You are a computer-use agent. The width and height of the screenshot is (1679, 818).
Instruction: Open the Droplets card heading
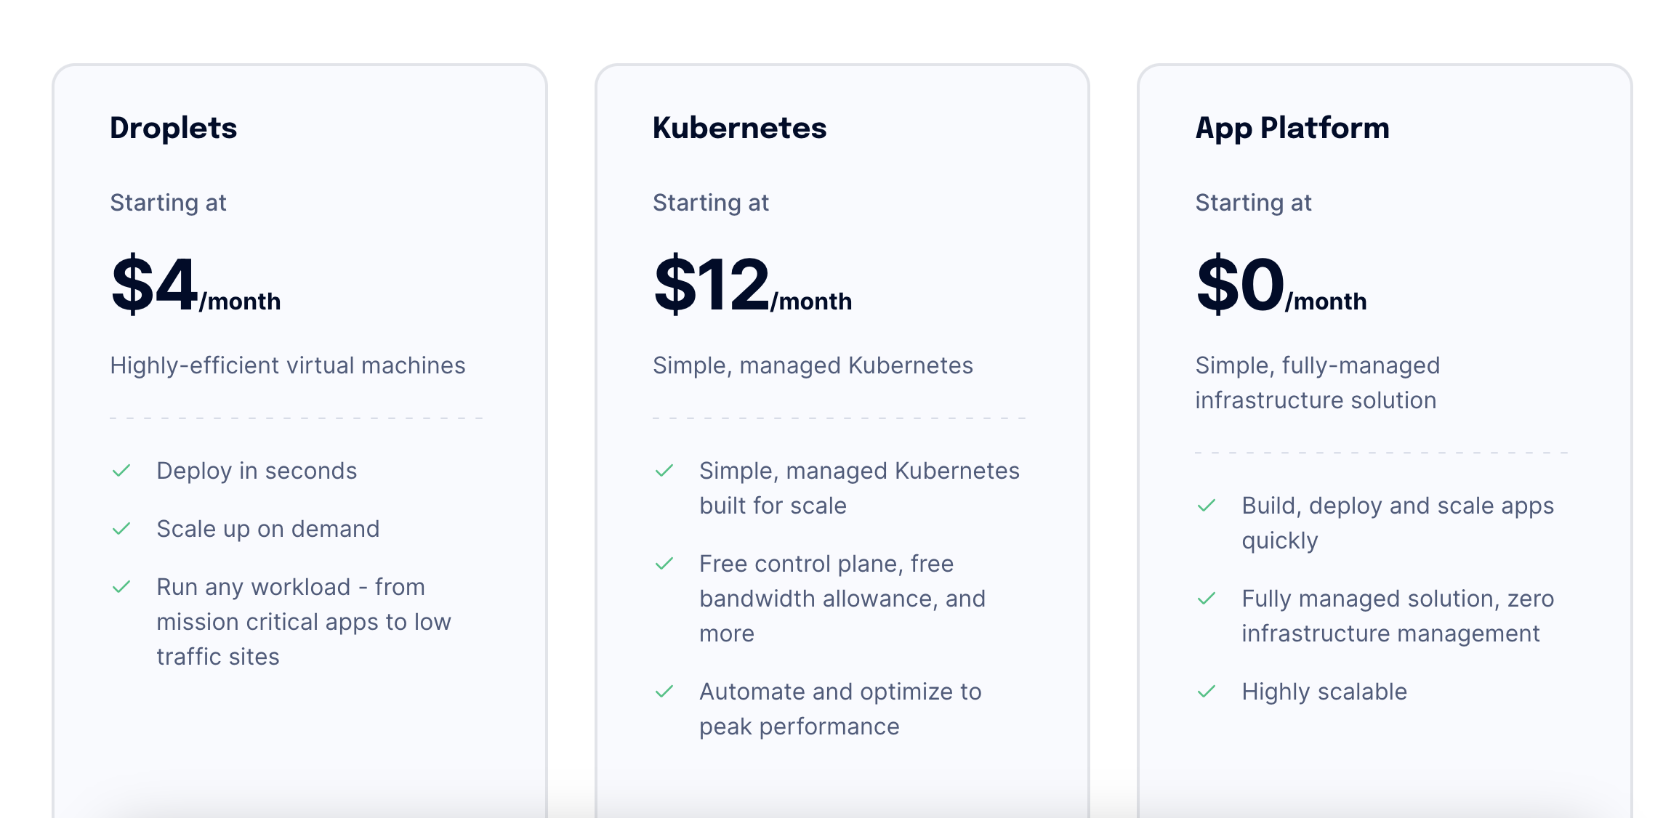pyautogui.click(x=173, y=128)
